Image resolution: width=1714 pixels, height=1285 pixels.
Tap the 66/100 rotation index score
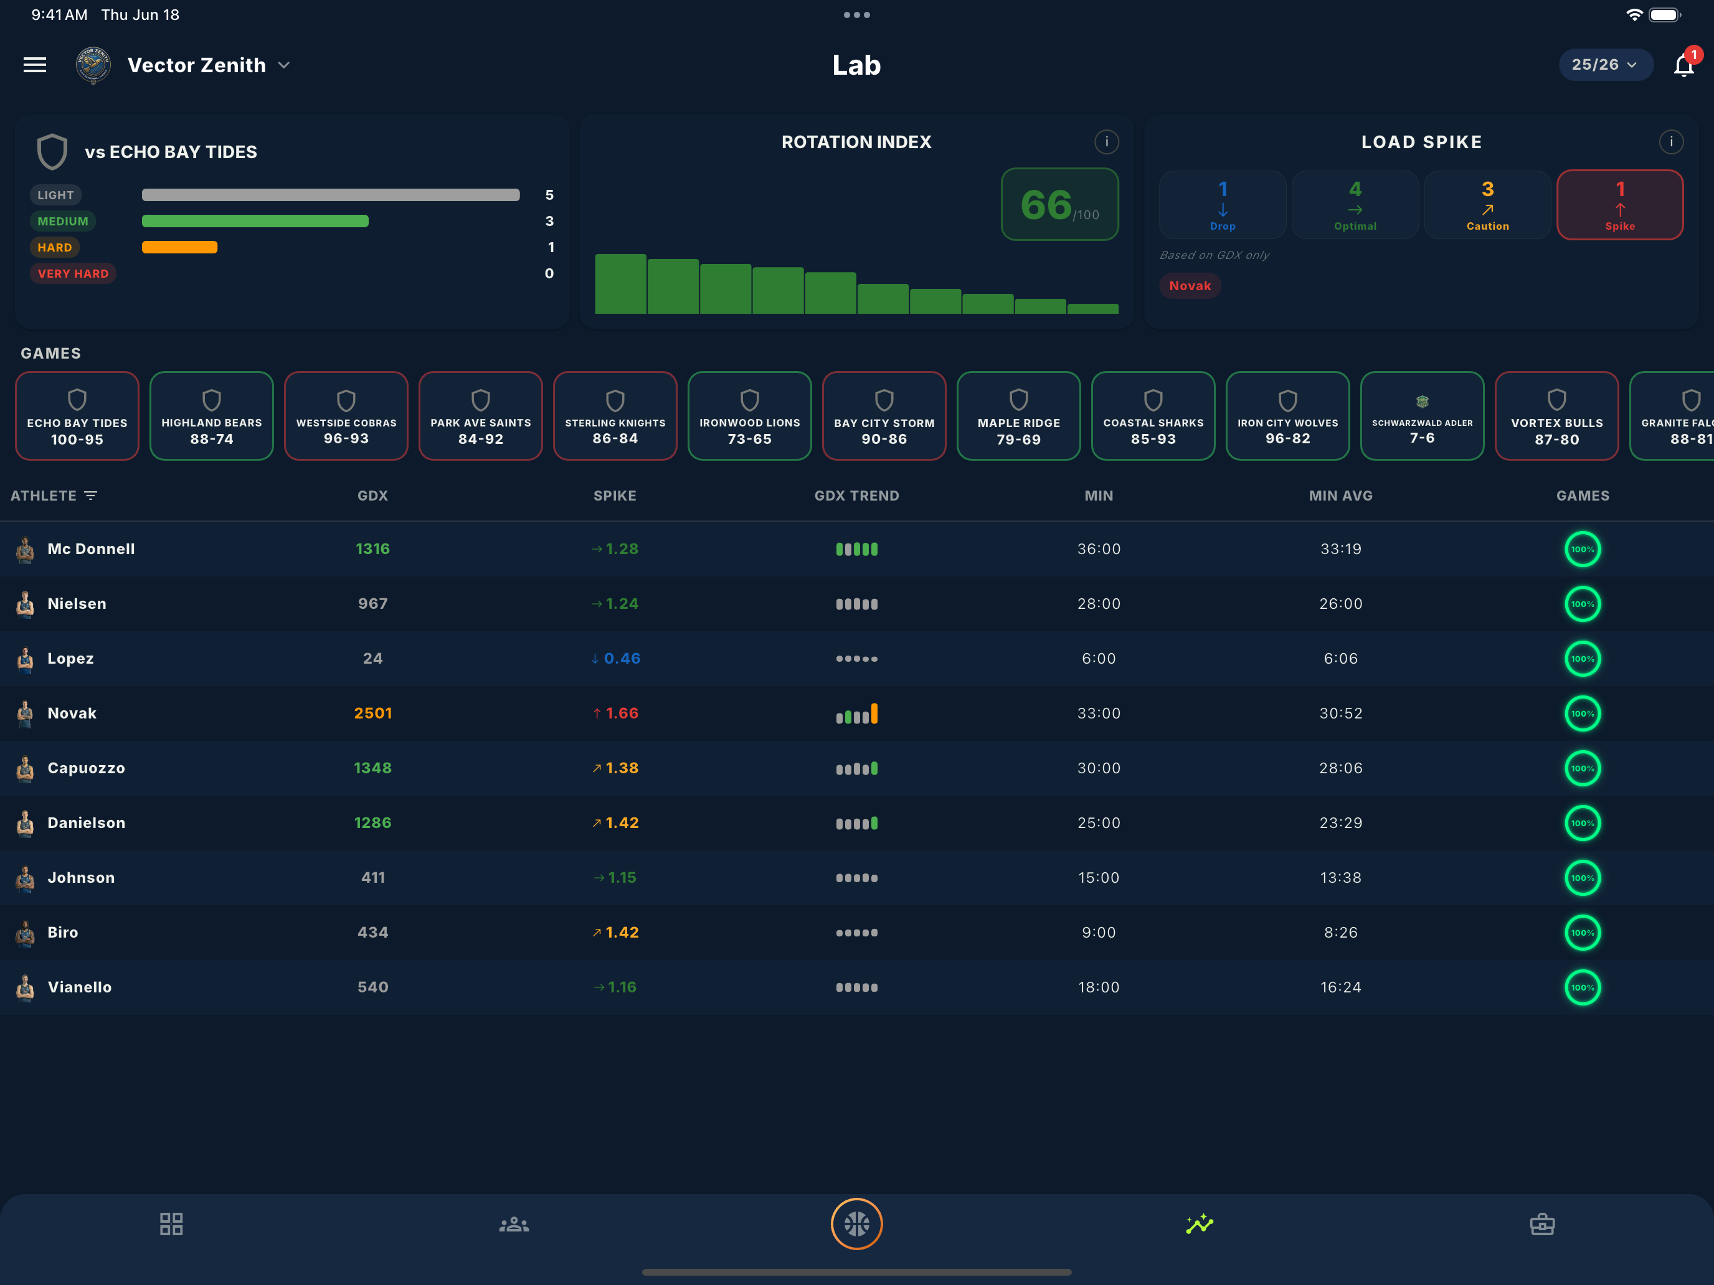(1060, 204)
